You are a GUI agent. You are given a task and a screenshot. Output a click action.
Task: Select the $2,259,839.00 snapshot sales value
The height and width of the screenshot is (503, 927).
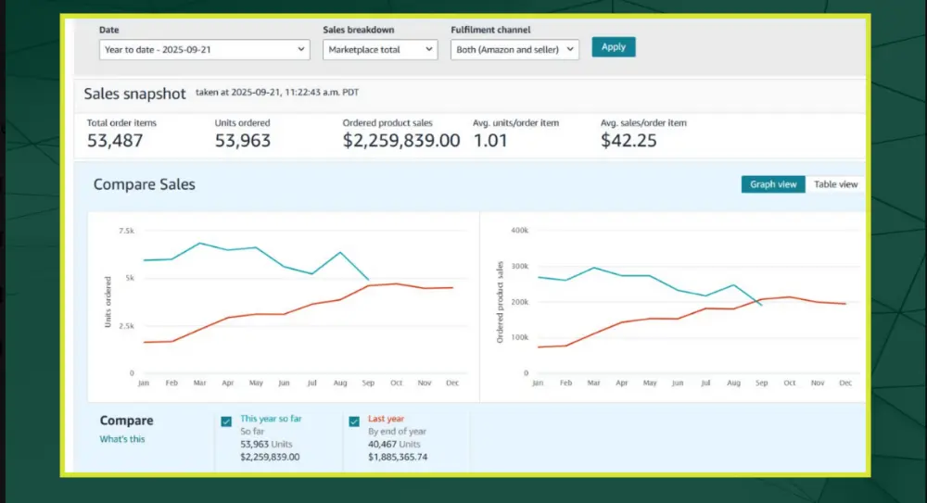pos(401,141)
